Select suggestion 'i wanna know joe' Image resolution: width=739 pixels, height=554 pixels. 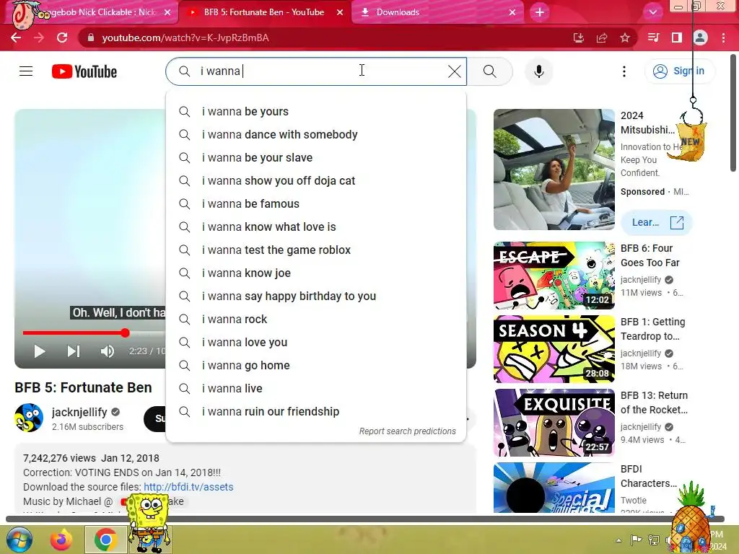coord(316,273)
